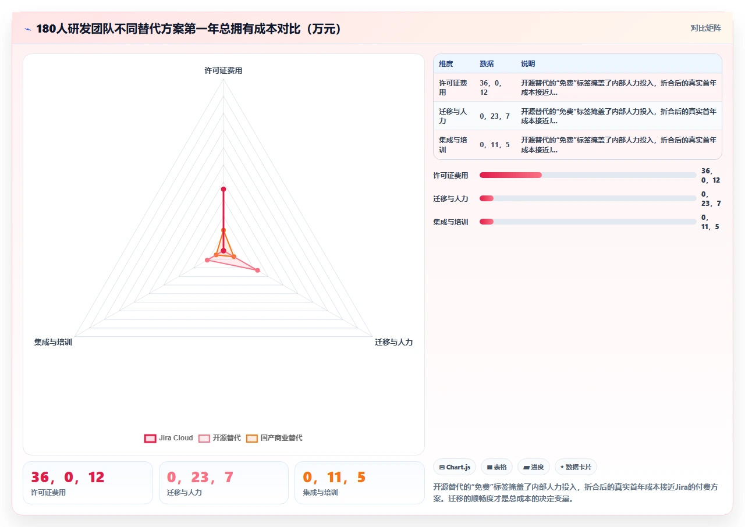This screenshot has width=745, height=527.
Task: Open the 迁移与人力 data card 0, 23, 7
Action: click(x=224, y=483)
